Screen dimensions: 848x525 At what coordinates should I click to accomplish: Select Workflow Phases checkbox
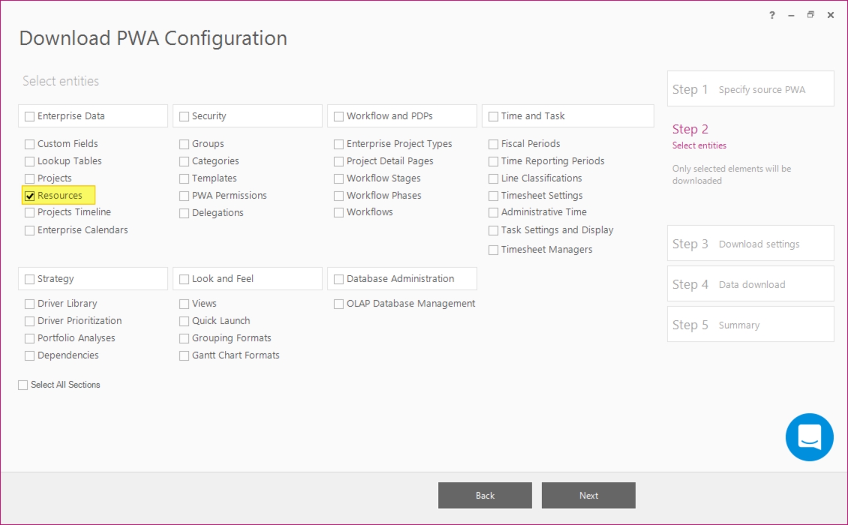click(x=339, y=196)
